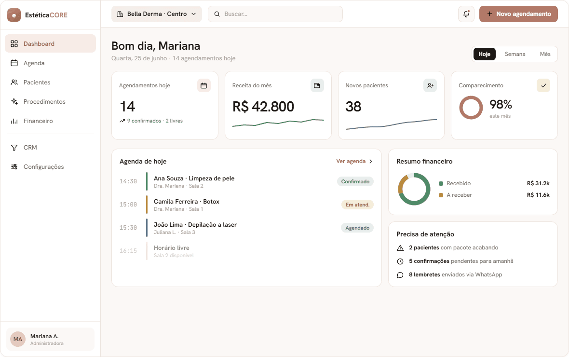569x357 pixels.
Task: Click the Resumo financeiro donut chart
Action: (x=414, y=189)
